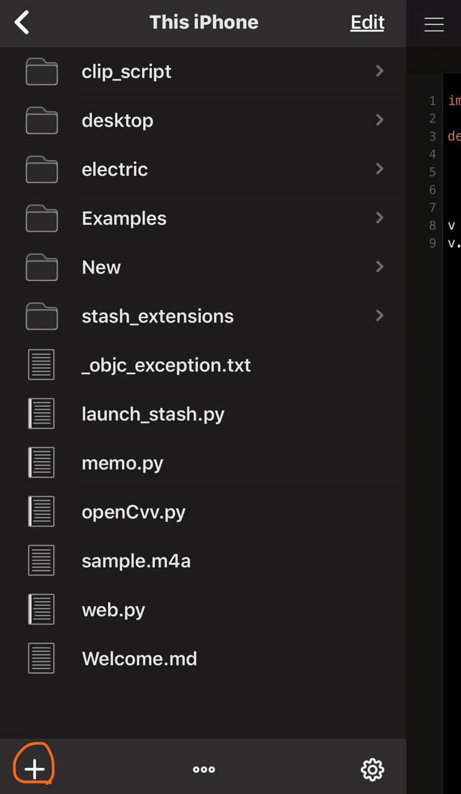Open the launch_stash.py file icon
461x794 pixels.
41,413
